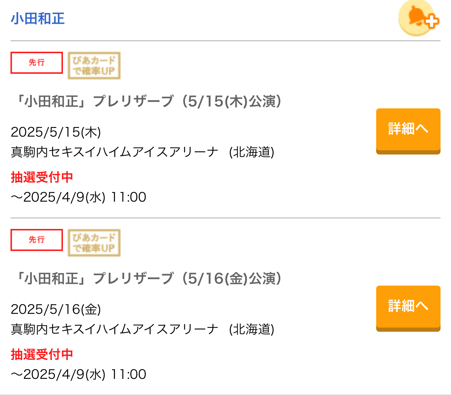Image resolution: width=451 pixels, height=395 pixels.
Task: Click the 4/9 deadline under 5/16 listing
Action: [79, 374]
